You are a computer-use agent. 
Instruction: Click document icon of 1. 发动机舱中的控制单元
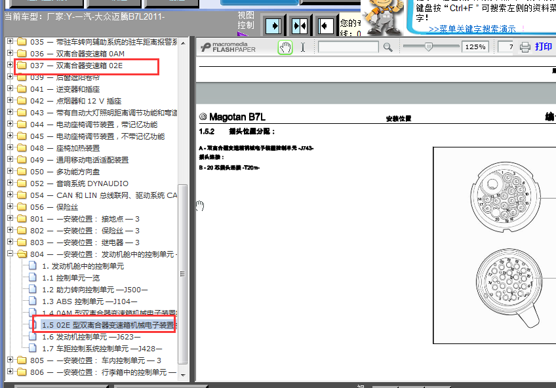[33, 265]
